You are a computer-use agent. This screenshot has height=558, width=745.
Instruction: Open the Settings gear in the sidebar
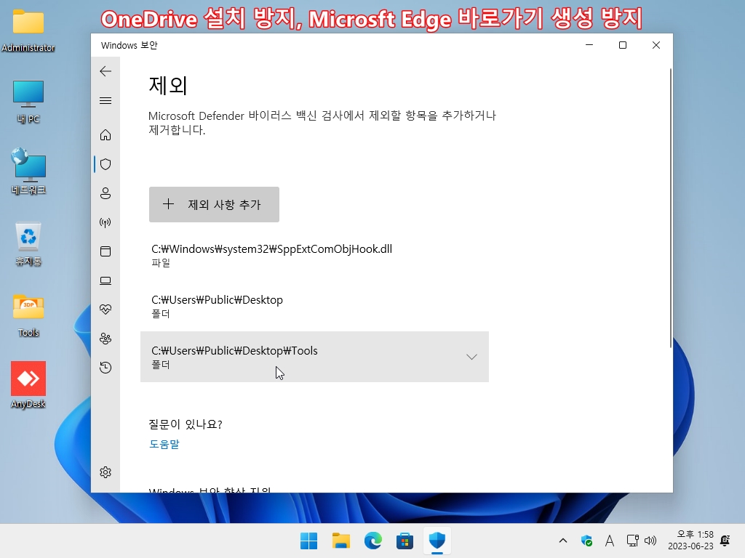(105, 472)
